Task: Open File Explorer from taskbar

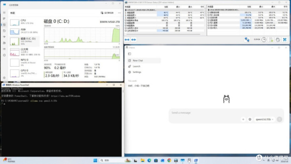Action: [143, 160]
